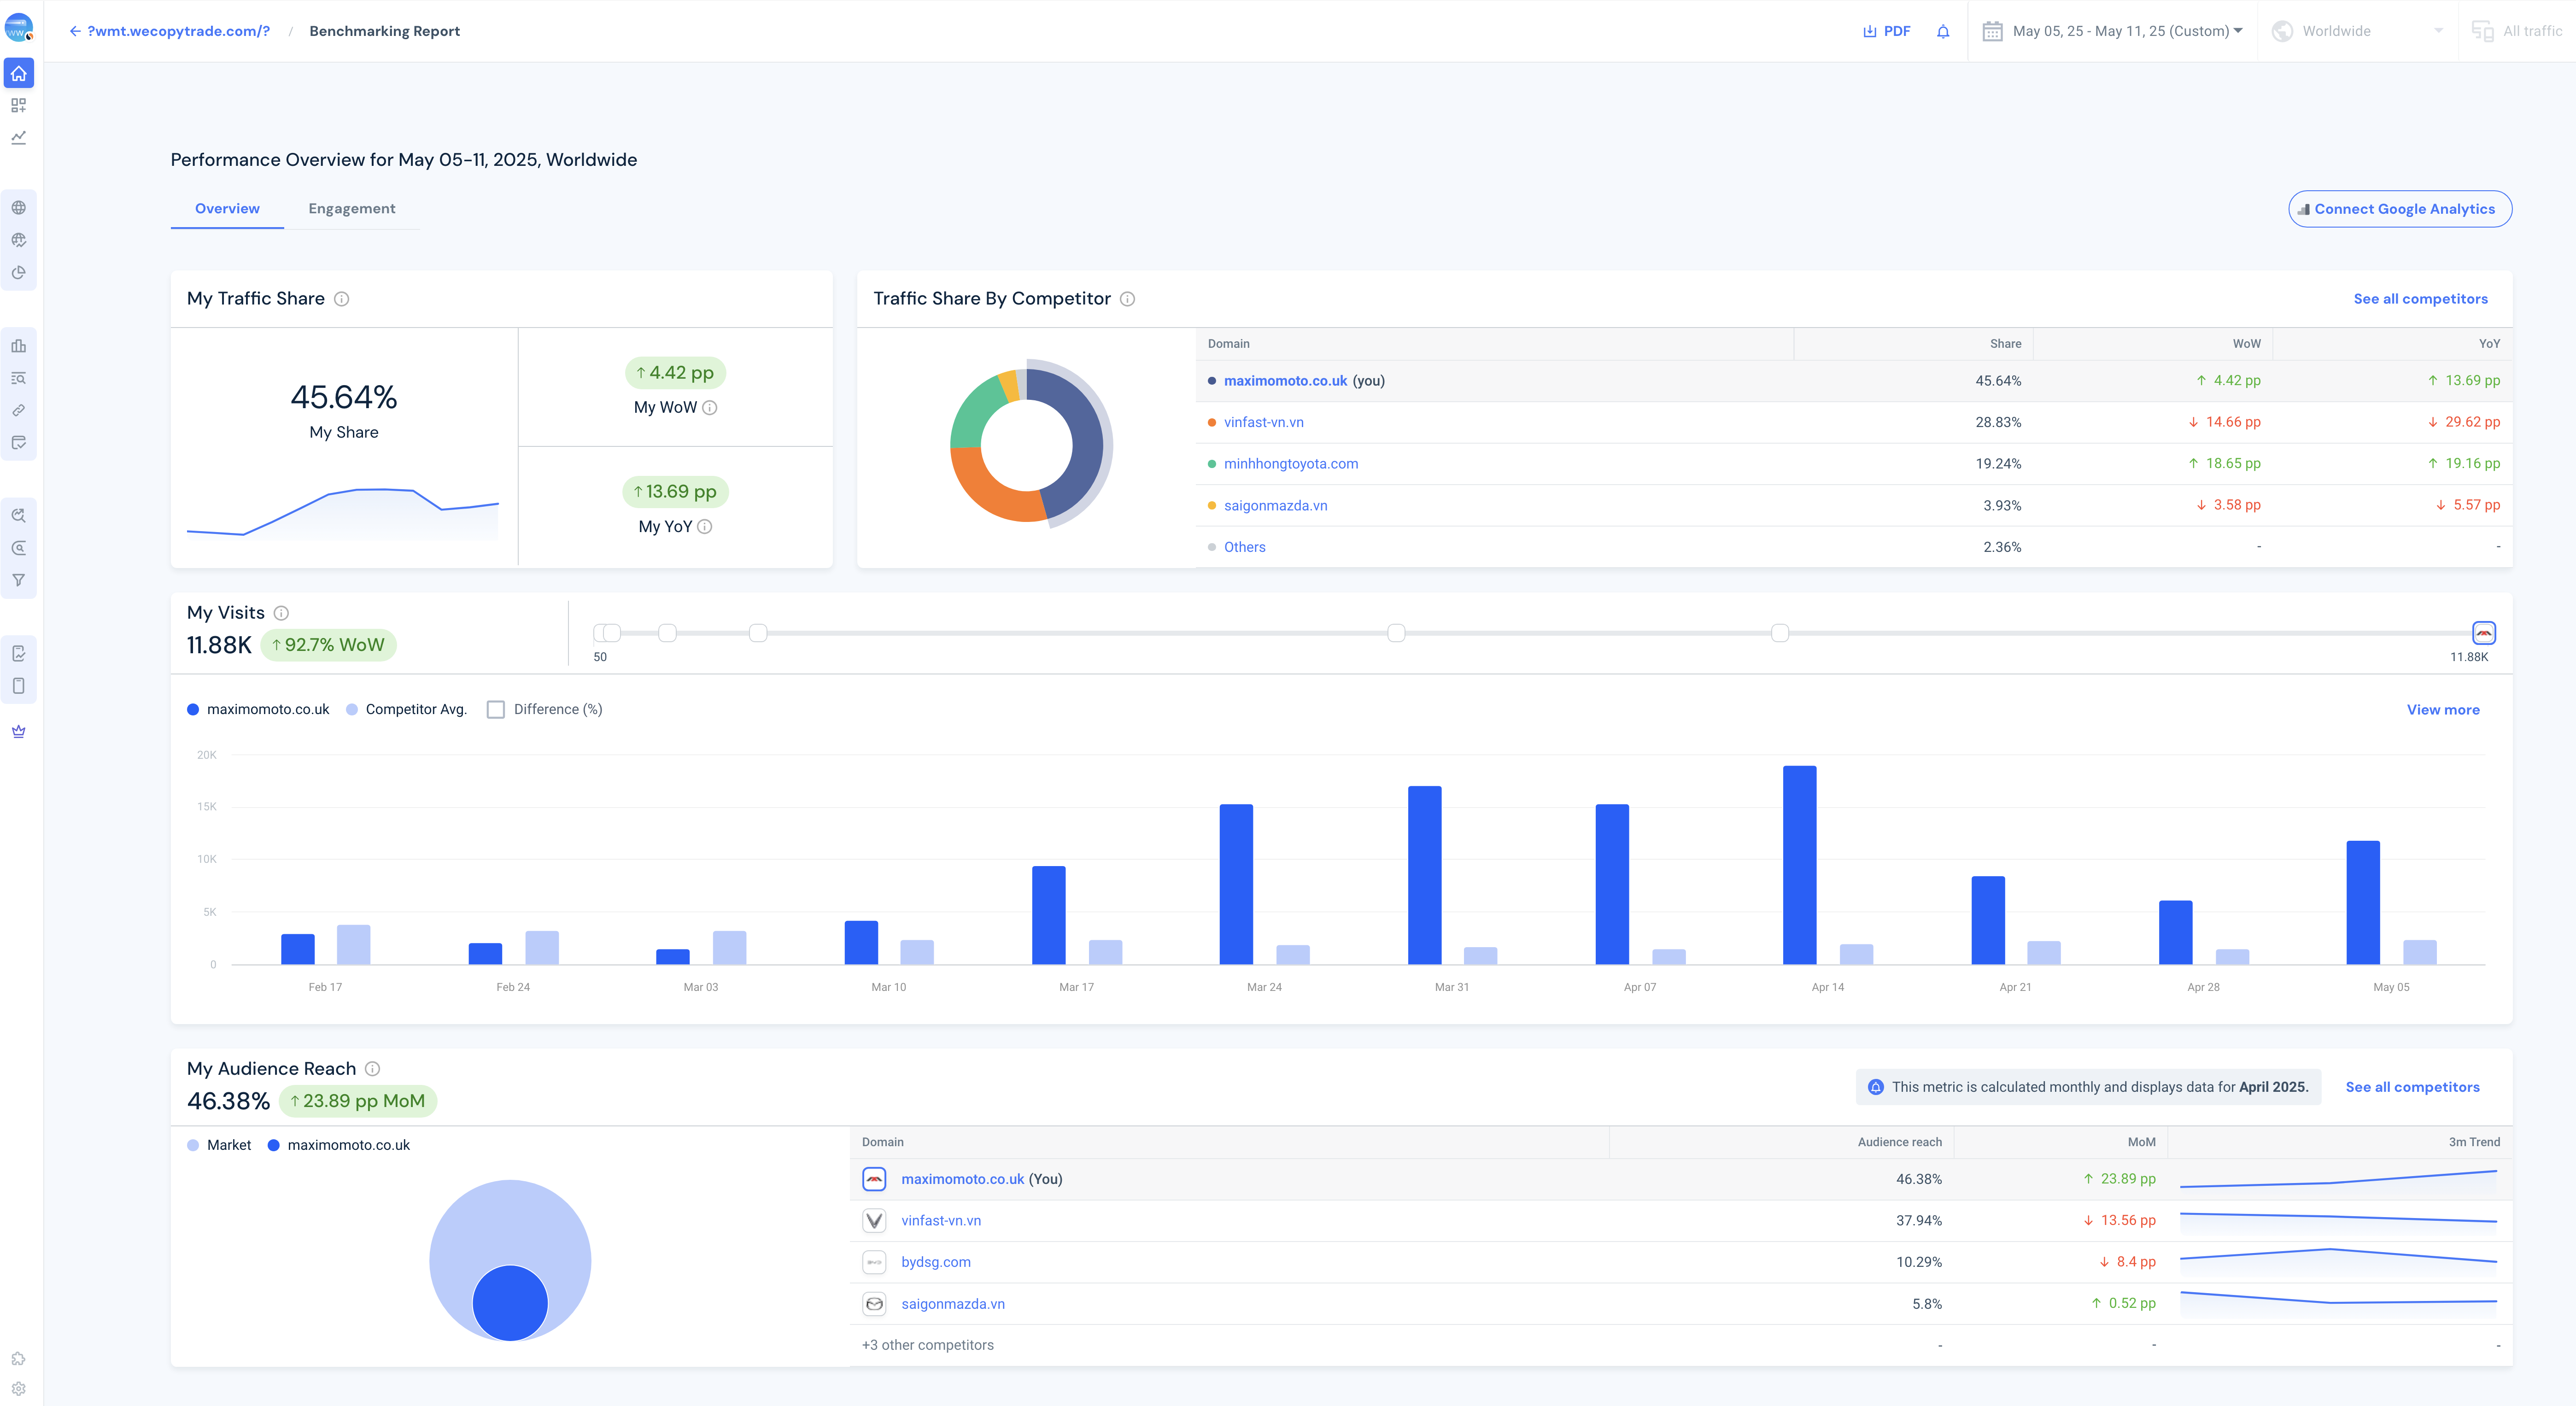
Task: Click Connect Google Analytics button
Action: 2400,209
